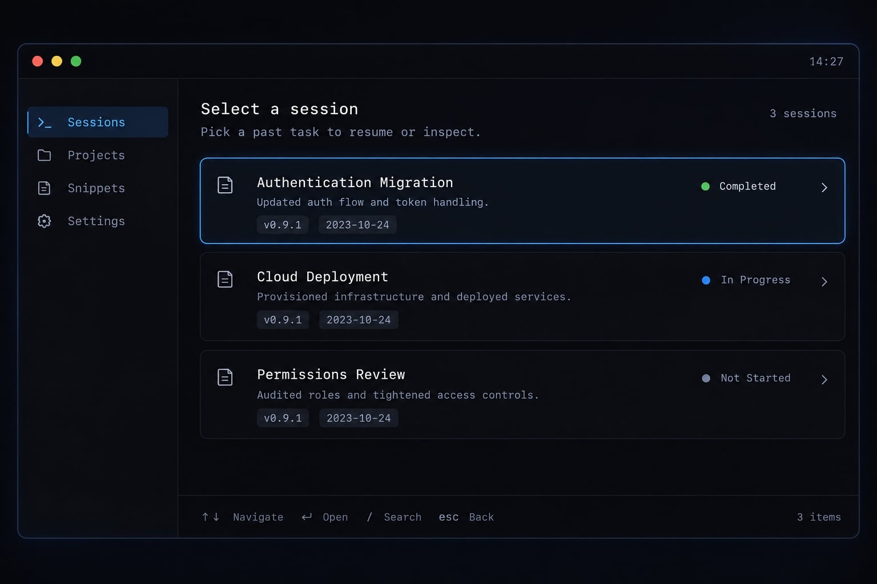Click the document icon on Permissions Review card
Screen dimensions: 877x584
225,377
